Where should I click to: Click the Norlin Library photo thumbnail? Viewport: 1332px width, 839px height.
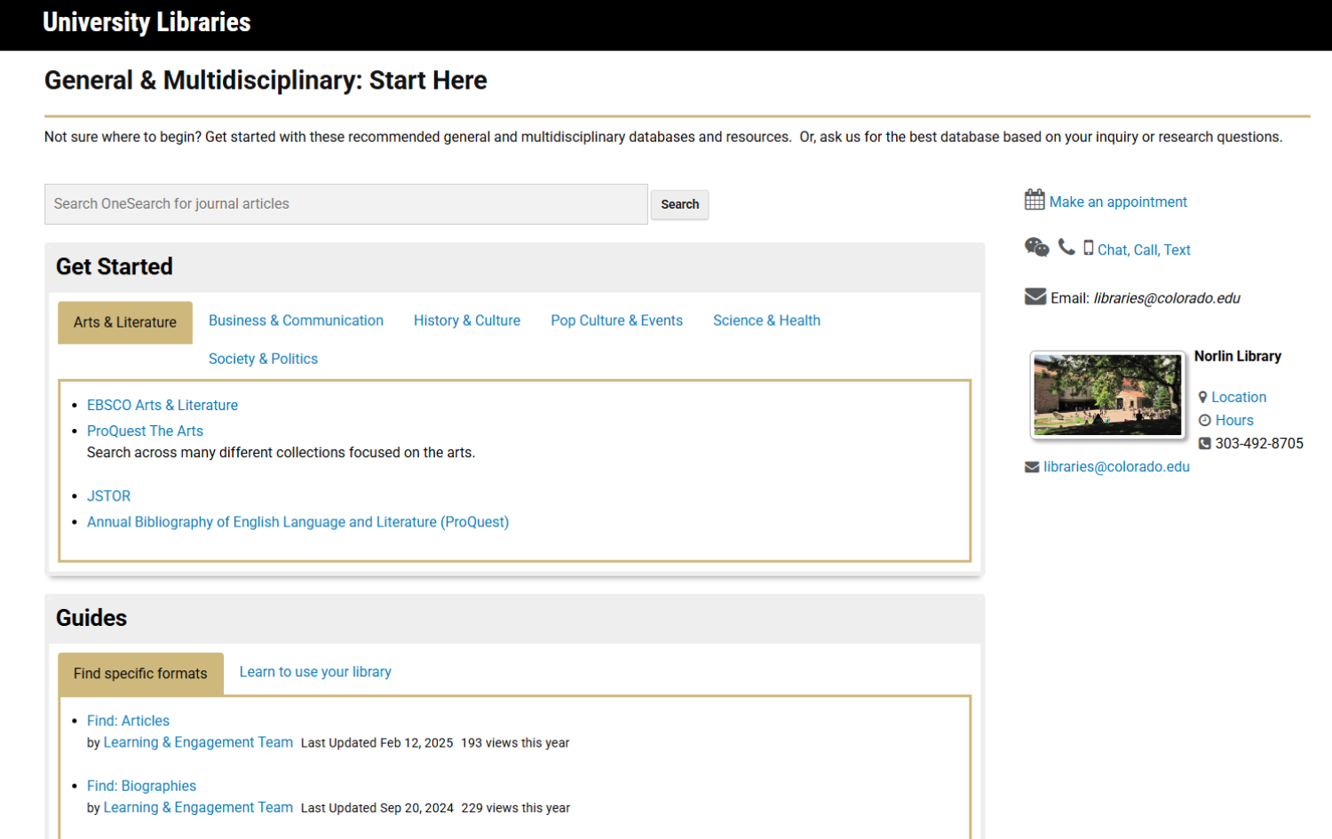pyautogui.click(x=1107, y=395)
